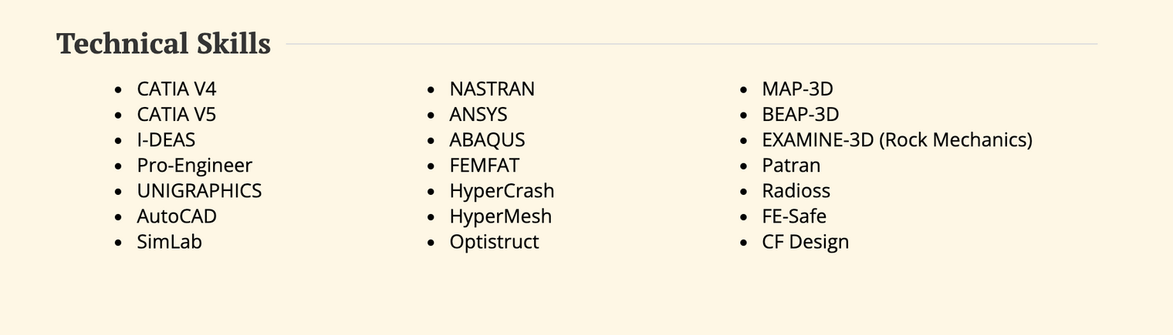Click the Technical Skills heading
The image size is (1173, 335).
click(x=164, y=44)
